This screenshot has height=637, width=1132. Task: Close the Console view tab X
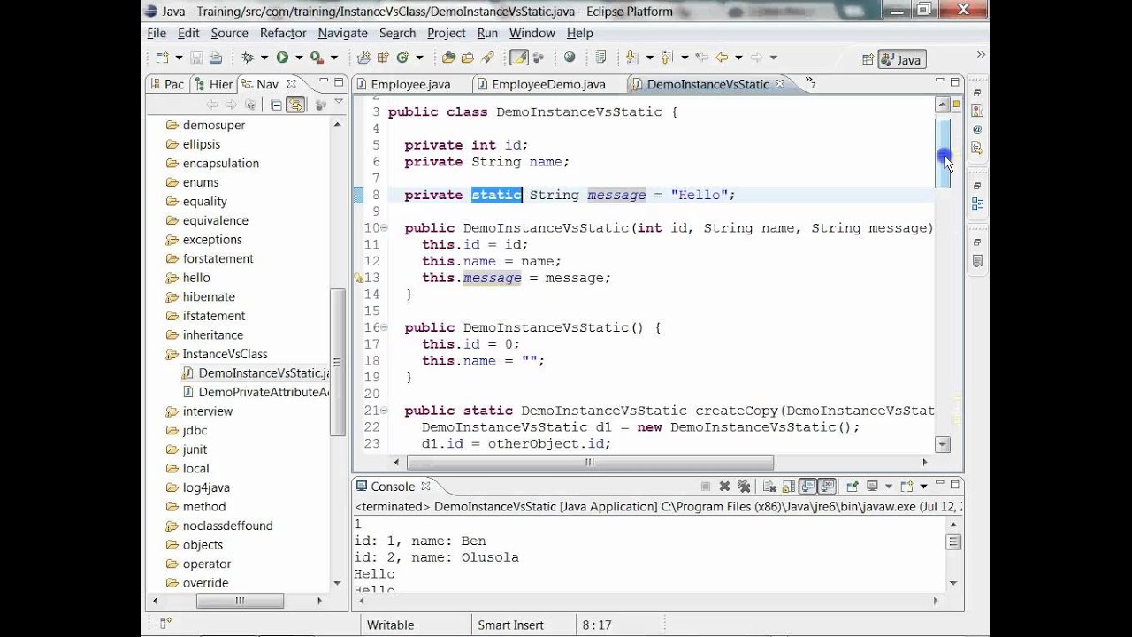coord(425,486)
